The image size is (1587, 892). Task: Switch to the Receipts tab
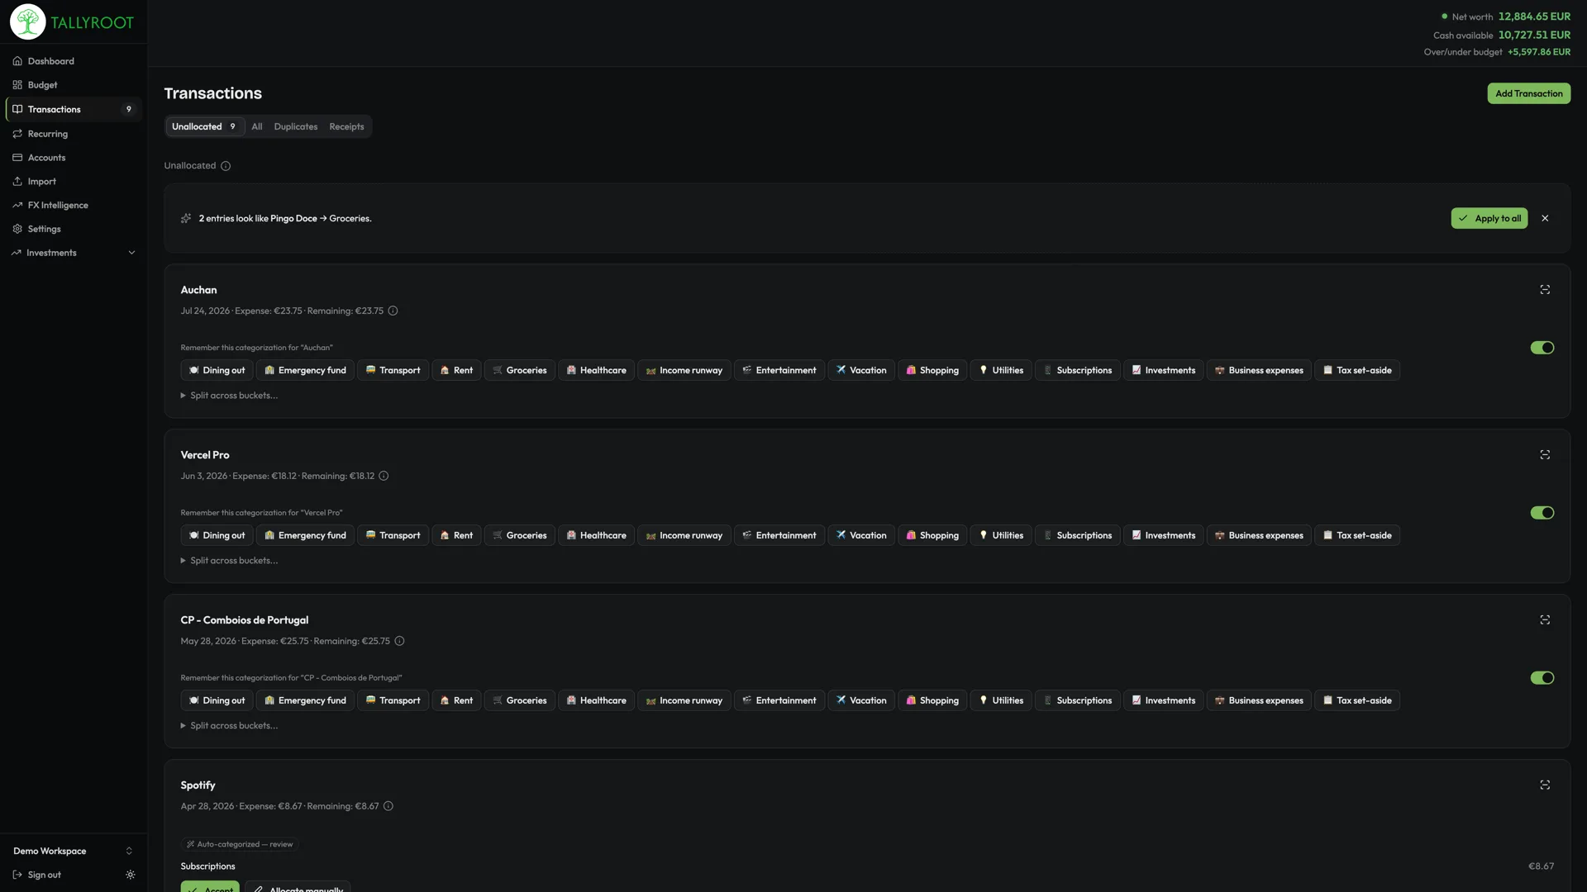coord(346,126)
